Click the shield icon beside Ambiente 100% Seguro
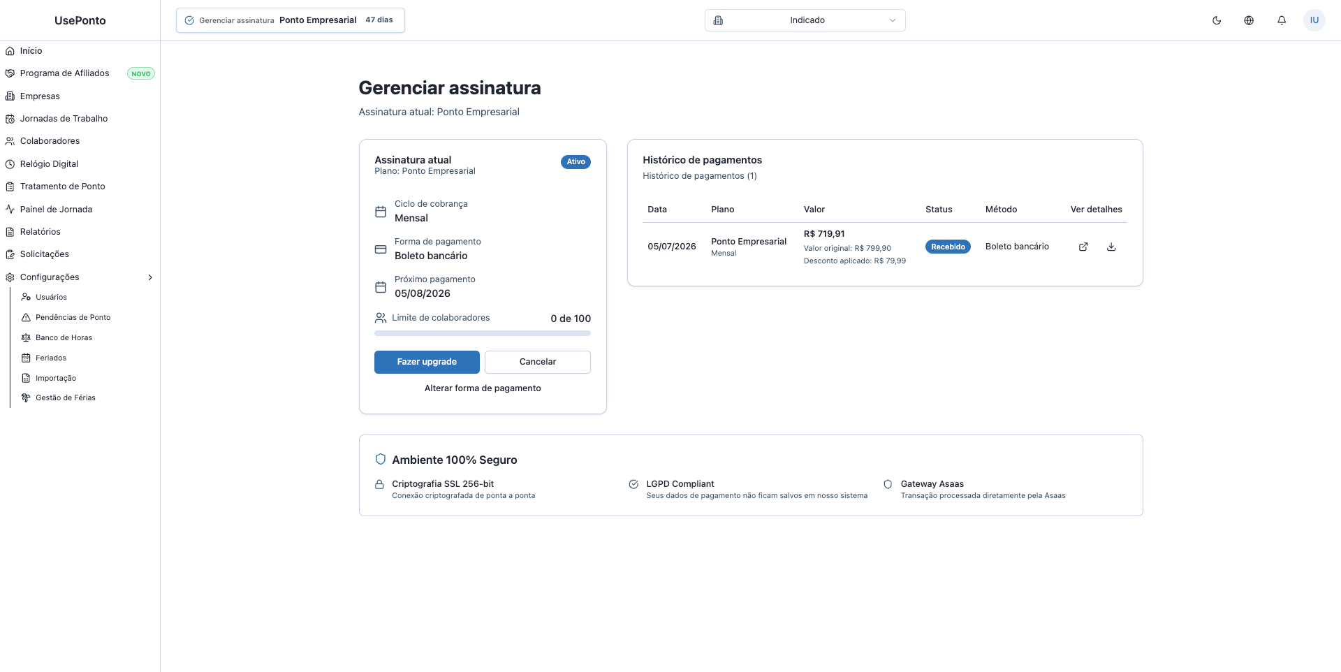The width and height of the screenshot is (1341, 672). (x=381, y=459)
